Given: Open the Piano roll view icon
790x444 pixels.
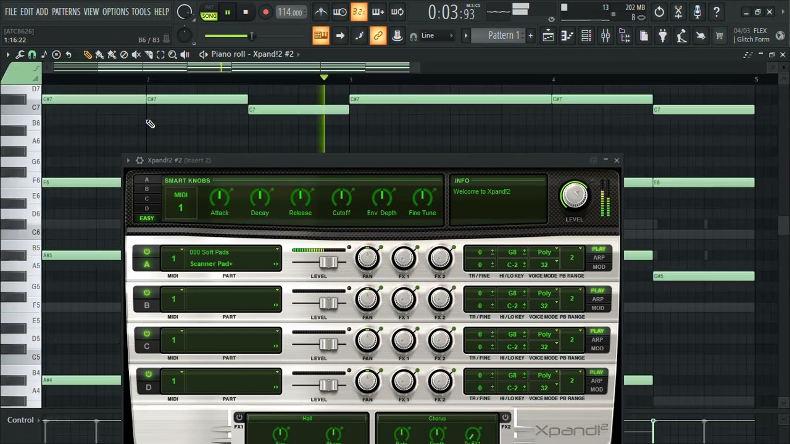Looking at the screenshot, I should pyautogui.click(x=567, y=36).
